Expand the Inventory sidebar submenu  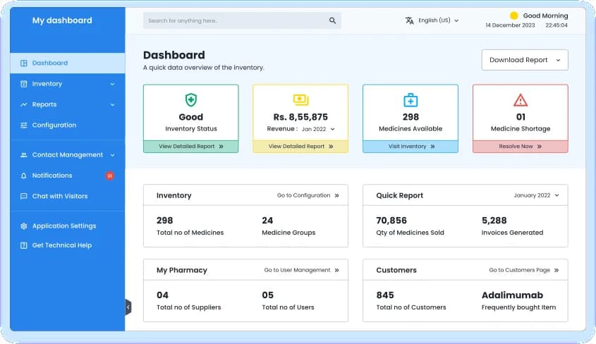click(x=112, y=84)
